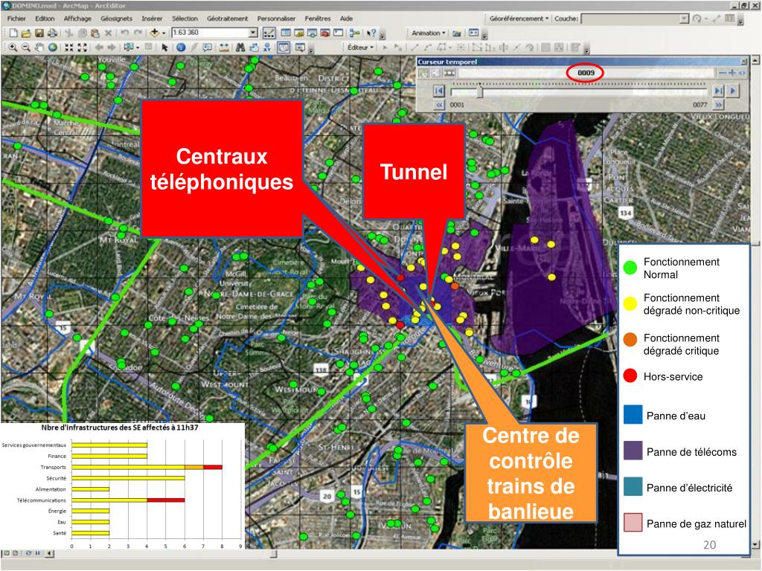Select the Zoom Out magnifier tool
This screenshot has height=571, width=762.
(x=26, y=47)
